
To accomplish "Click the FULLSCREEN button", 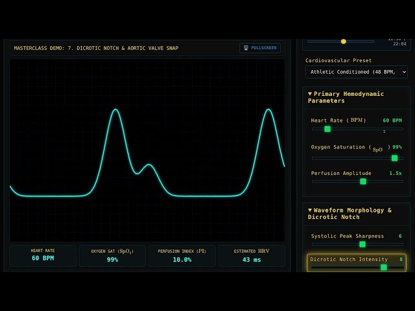I will 260,48.
